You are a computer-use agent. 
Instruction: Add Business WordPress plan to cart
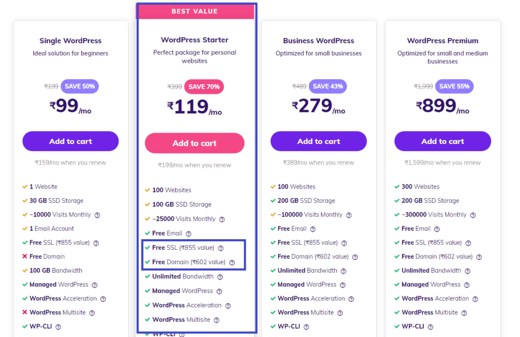319,141
